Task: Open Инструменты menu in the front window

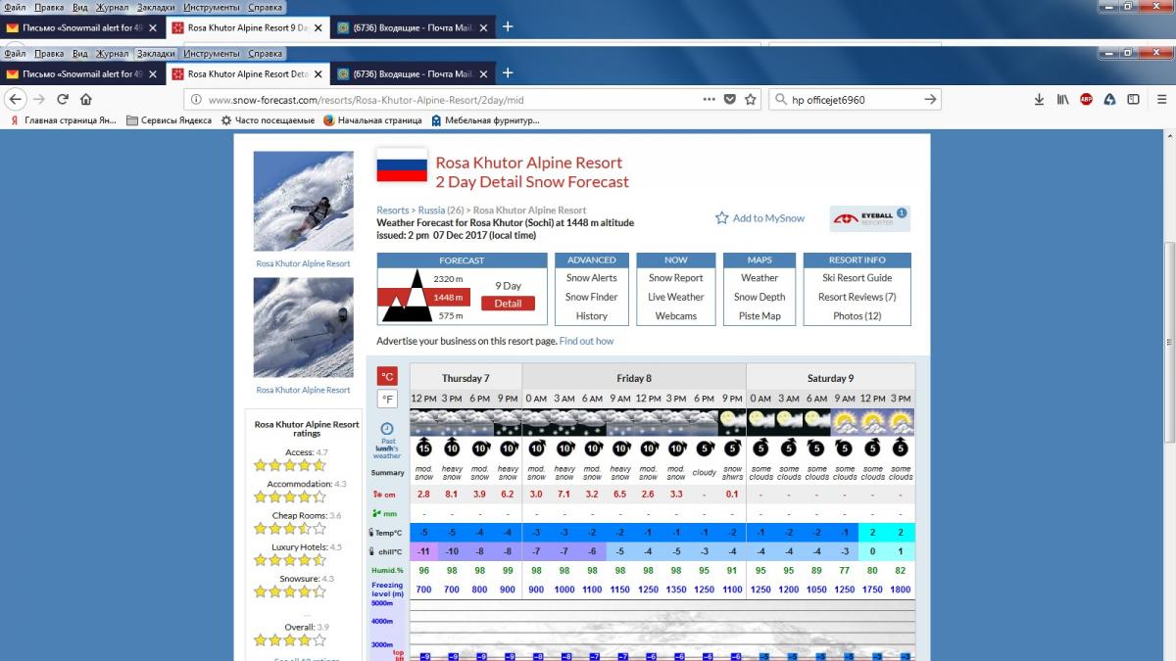Action: [211, 54]
